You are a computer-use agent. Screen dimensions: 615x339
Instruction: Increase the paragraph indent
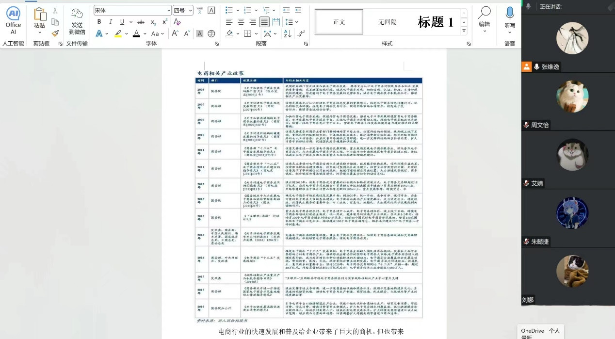tap(298, 10)
